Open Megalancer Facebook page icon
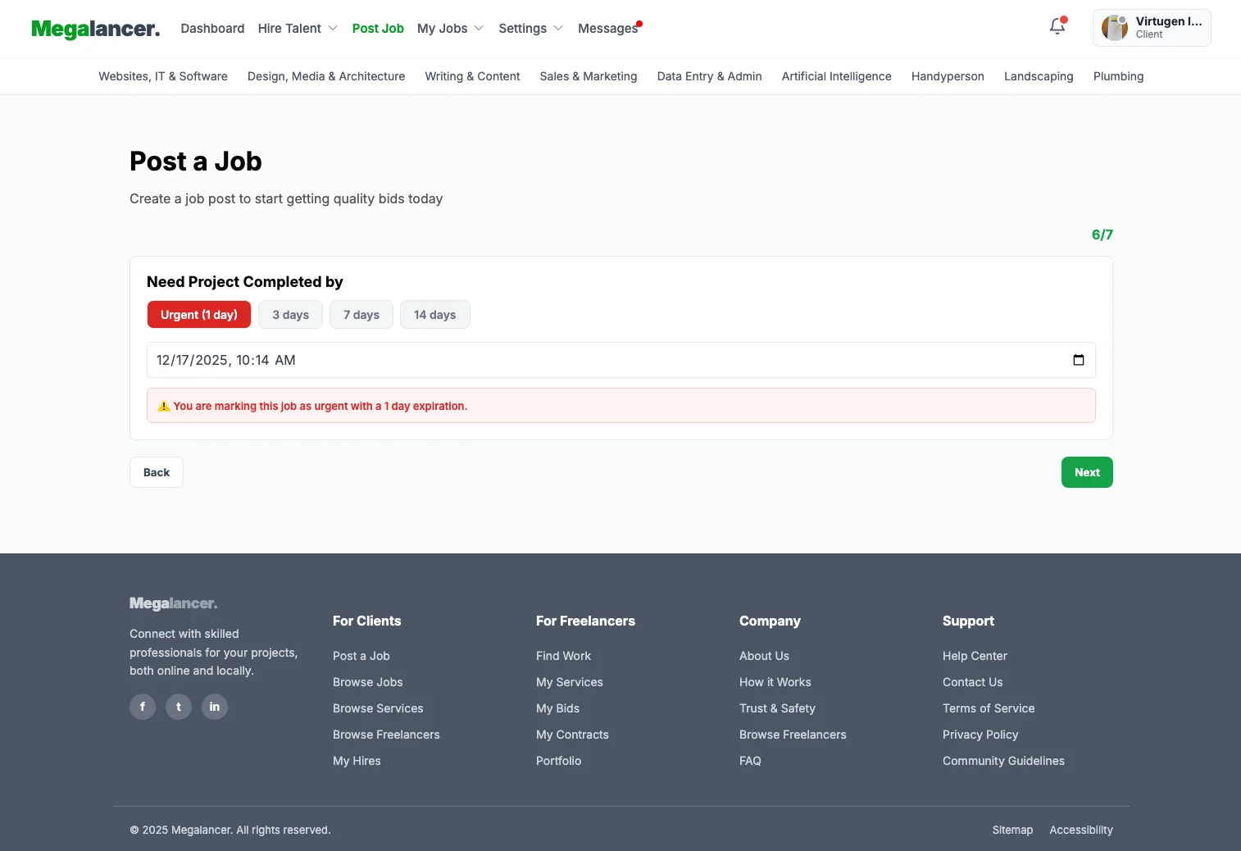The image size is (1241, 851). [x=143, y=707]
